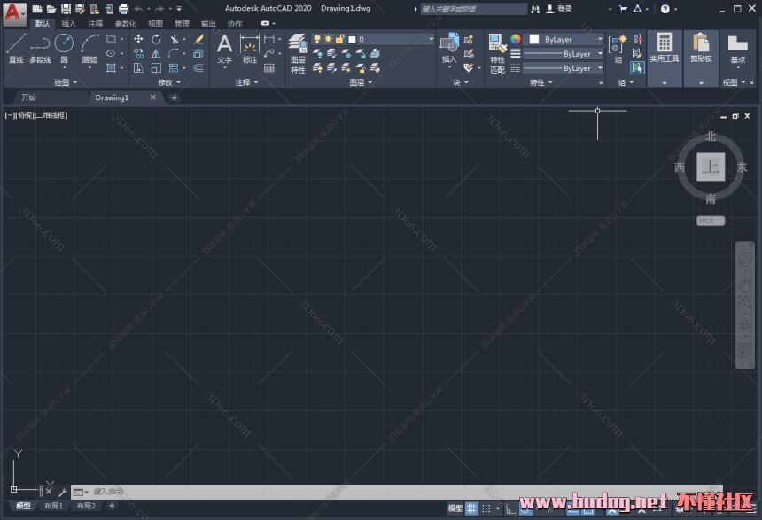Image resolution: width=762 pixels, height=520 pixels.
Task: Expand the 特性 properties panel
Action: coord(540,82)
